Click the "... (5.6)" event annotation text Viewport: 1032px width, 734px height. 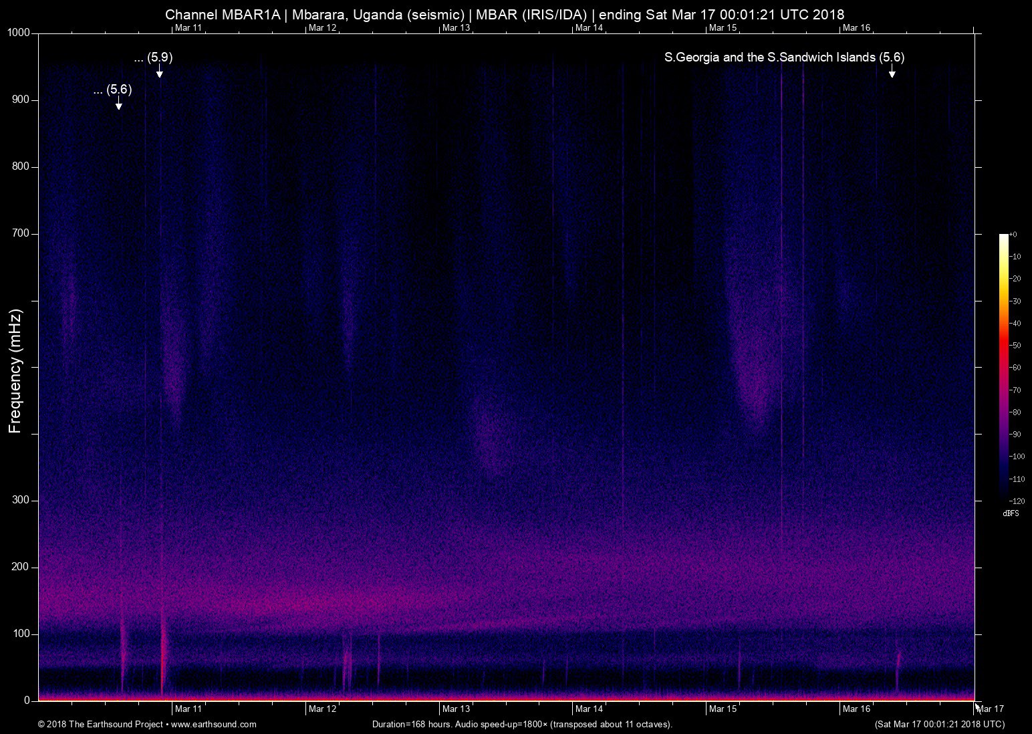(x=112, y=90)
